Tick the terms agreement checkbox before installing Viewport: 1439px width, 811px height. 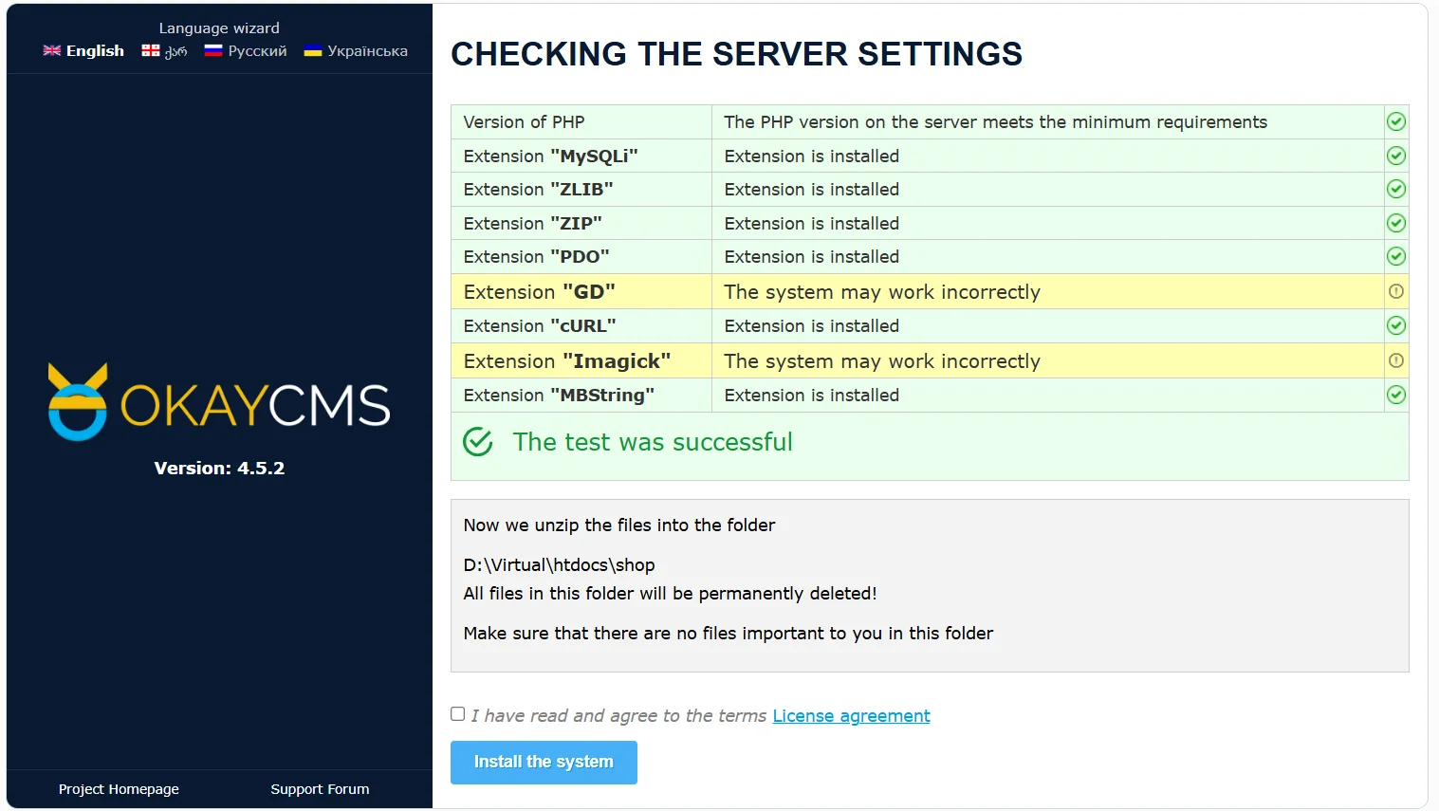pos(457,713)
